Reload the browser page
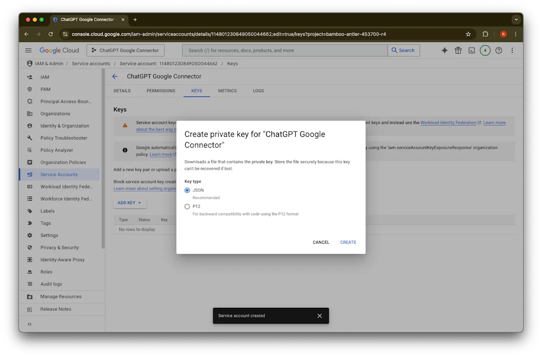The height and width of the screenshot is (357, 542). [x=50, y=34]
